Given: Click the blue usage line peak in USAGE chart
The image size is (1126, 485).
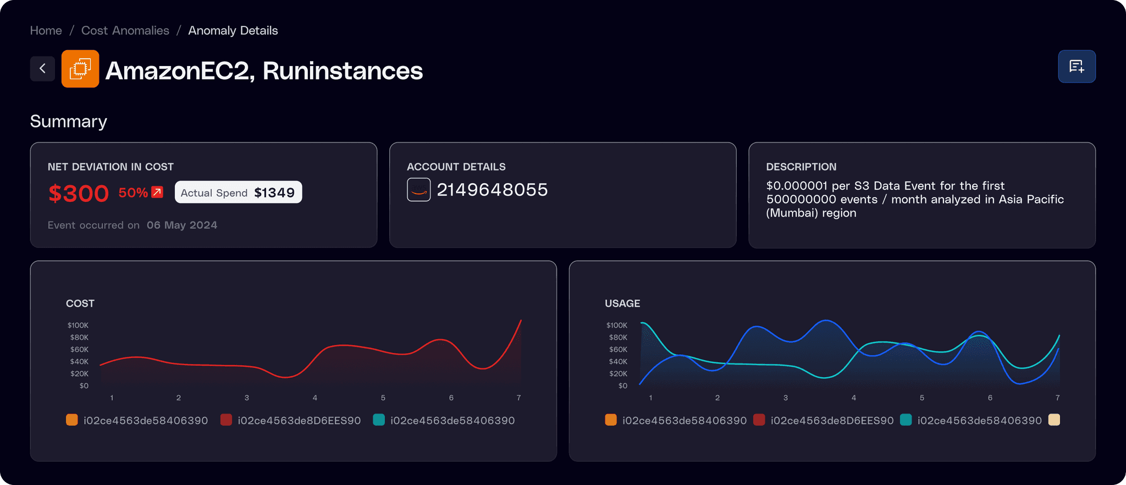Looking at the screenshot, I should point(825,321).
